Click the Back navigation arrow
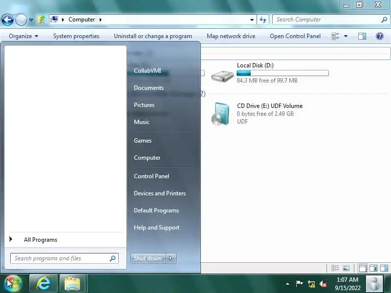Image resolution: width=391 pixels, height=293 pixels. (7, 20)
